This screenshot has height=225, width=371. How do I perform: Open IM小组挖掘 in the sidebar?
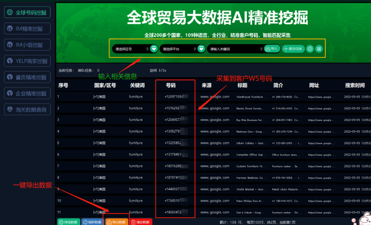(x=27, y=45)
